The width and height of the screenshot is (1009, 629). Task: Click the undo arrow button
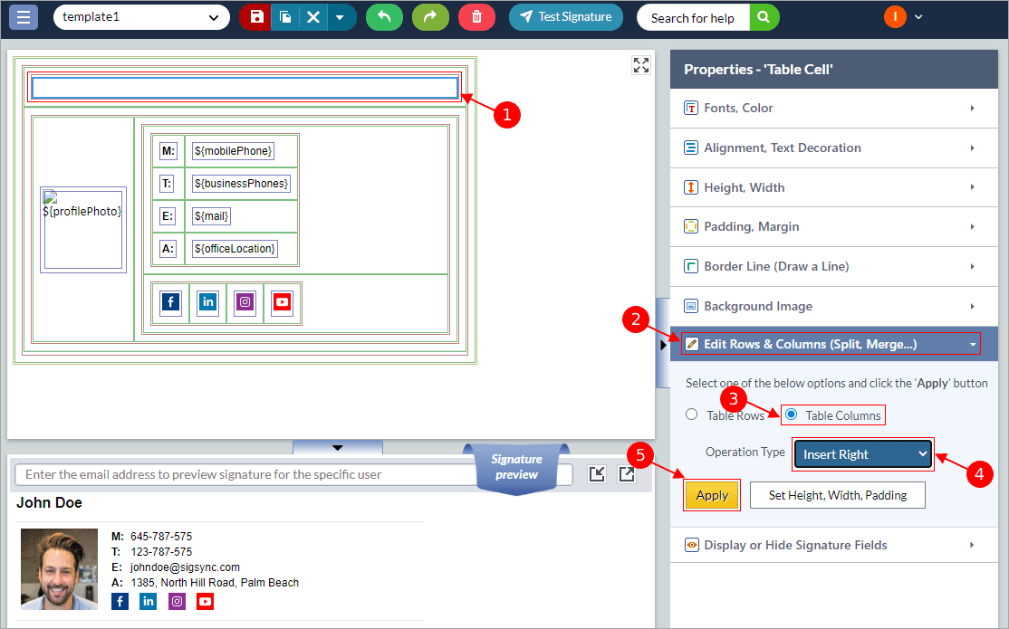[384, 17]
